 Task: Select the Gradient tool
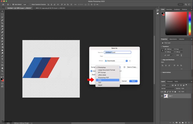pos(2,47)
